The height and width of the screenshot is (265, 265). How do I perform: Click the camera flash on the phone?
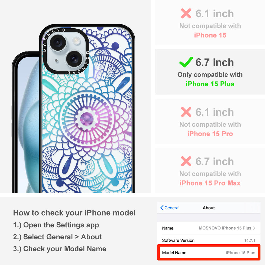[76, 41]
